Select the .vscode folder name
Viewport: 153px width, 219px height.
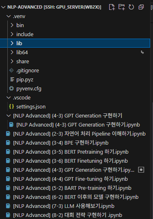pyautogui.click(x=22, y=98)
